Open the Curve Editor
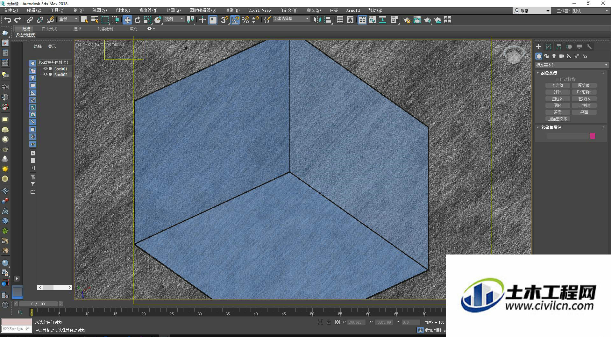611x337 pixels. click(372, 20)
